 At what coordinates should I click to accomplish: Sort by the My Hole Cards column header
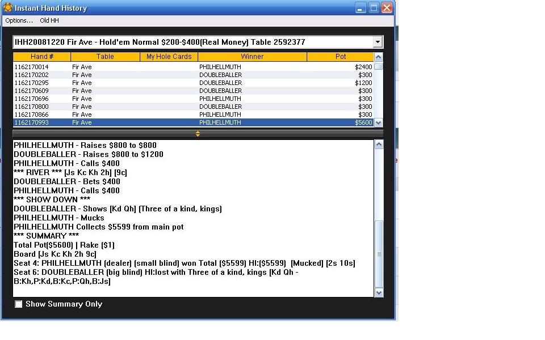coord(169,57)
